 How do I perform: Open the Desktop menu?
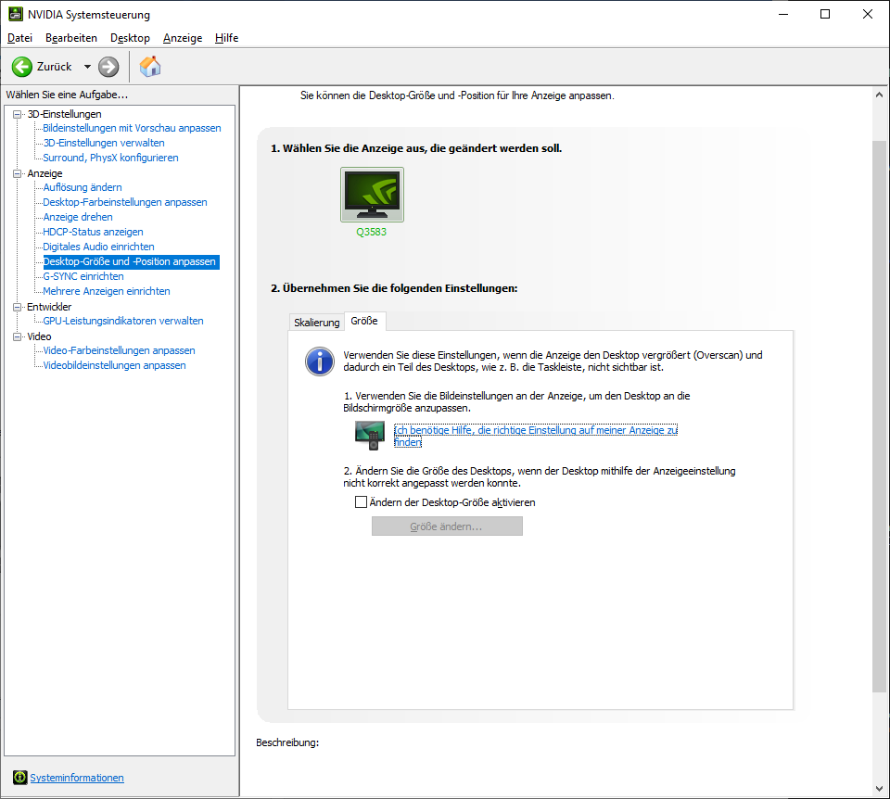pyautogui.click(x=130, y=38)
